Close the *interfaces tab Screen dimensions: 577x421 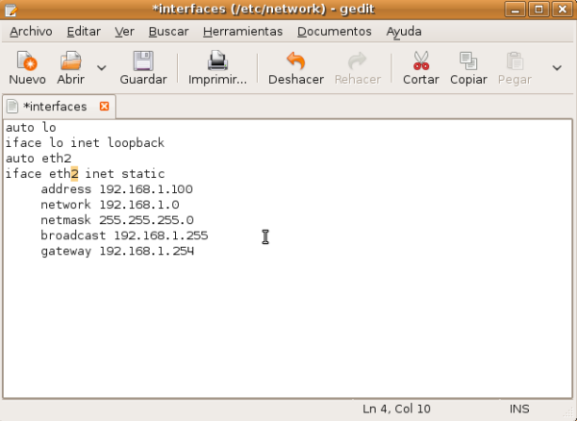pyautogui.click(x=105, y=106)
